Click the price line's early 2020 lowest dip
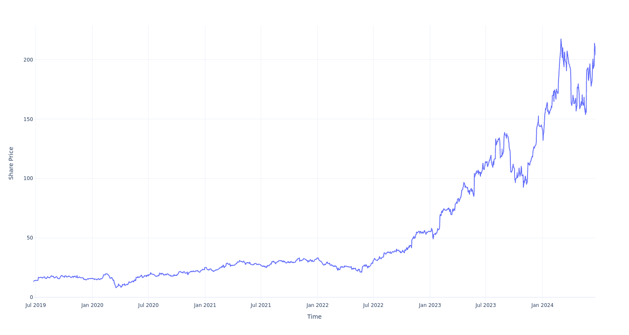The height and width of the screenshot is (335, 629). pos(116,287)
